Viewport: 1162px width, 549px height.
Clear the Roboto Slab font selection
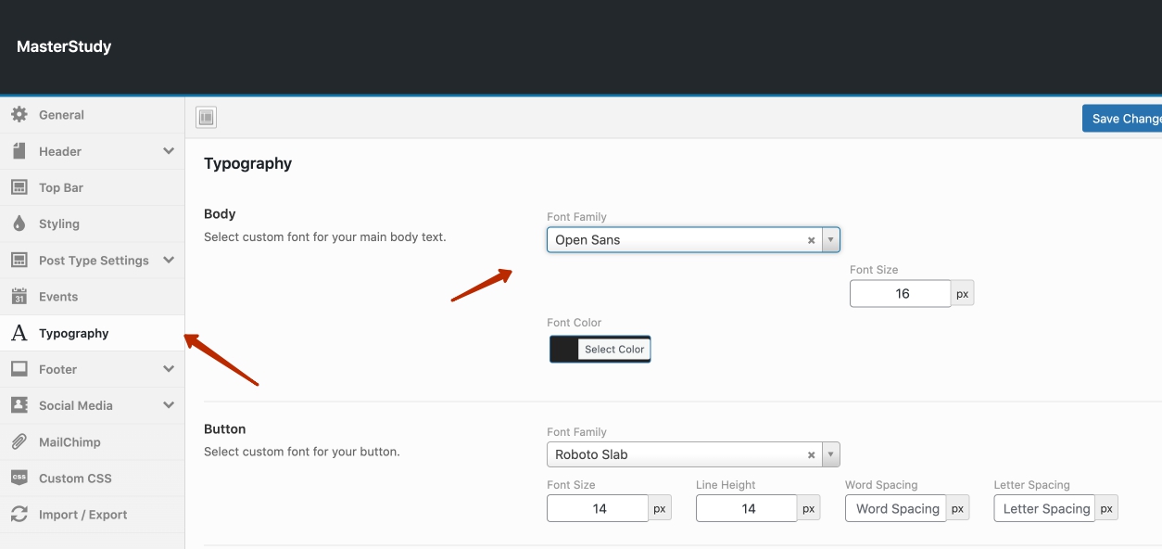[x=812, y=455]
